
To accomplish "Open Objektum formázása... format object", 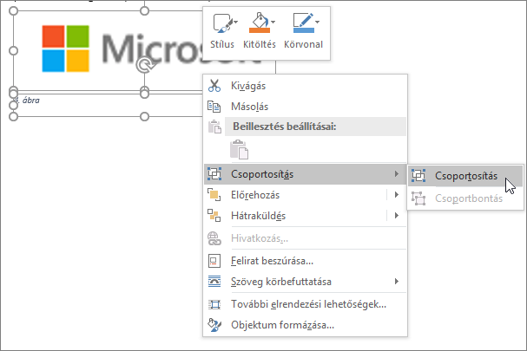I will tap(306, 325).
